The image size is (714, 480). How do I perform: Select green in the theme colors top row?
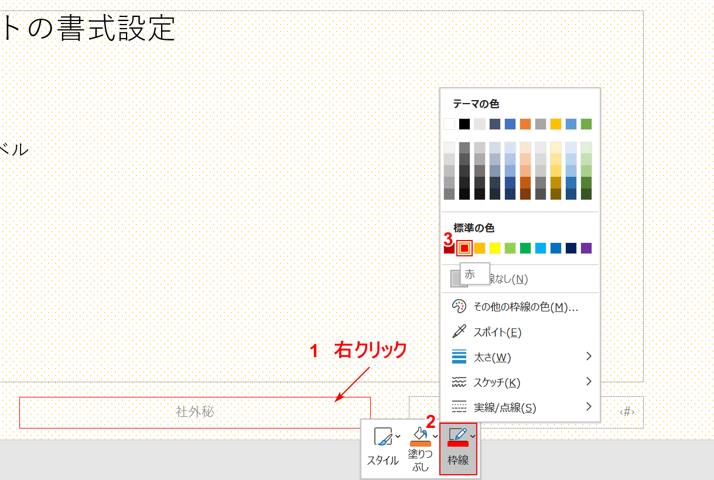586,124
